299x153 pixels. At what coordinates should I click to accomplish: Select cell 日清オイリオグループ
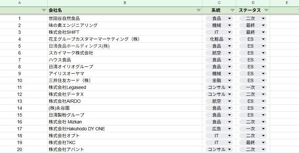tap(125, 67)
